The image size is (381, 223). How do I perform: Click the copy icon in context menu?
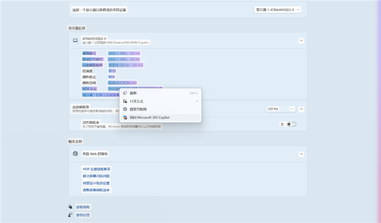click(125, 93)
